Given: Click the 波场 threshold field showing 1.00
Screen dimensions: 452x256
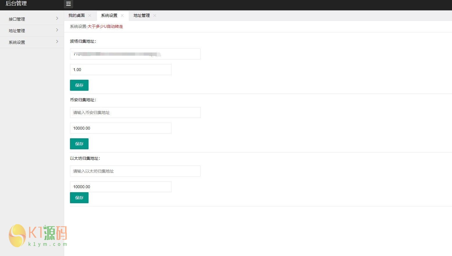Looking at the screenshot, I should pyautogui.click(x=121, y=70).
